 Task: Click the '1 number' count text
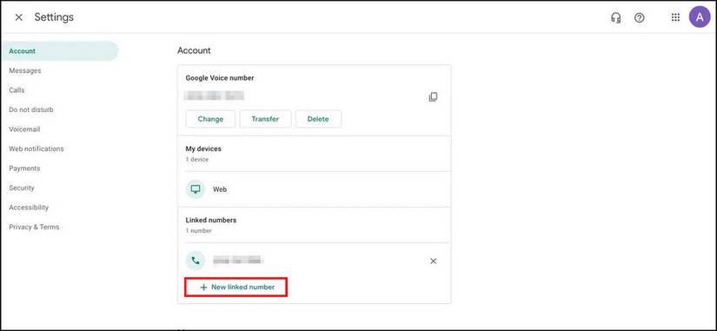(x=198, y=231)
